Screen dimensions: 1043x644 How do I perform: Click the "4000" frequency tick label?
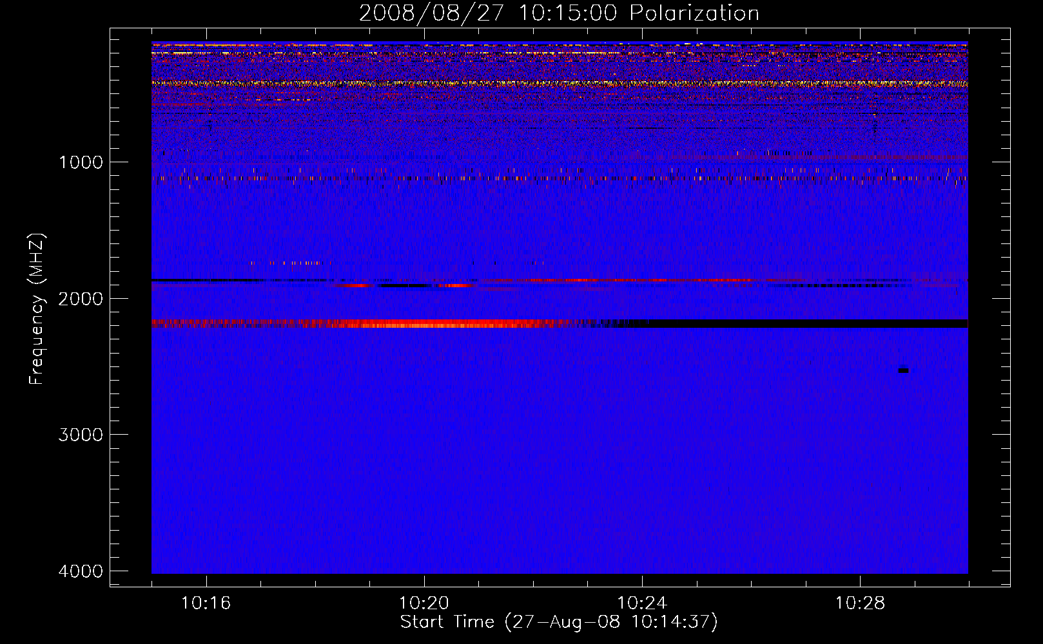[81, 571]
